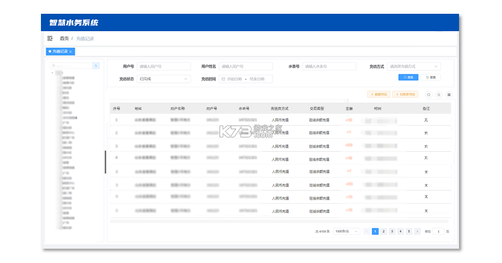
Task: Click the 金额 column header
Action: point(349,109)
